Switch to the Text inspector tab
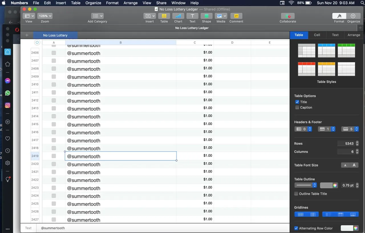365x233 pixels. [x=335, y=35]
